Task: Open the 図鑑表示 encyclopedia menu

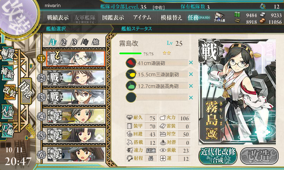Action: pyautogui.click(x=113, y=17)
